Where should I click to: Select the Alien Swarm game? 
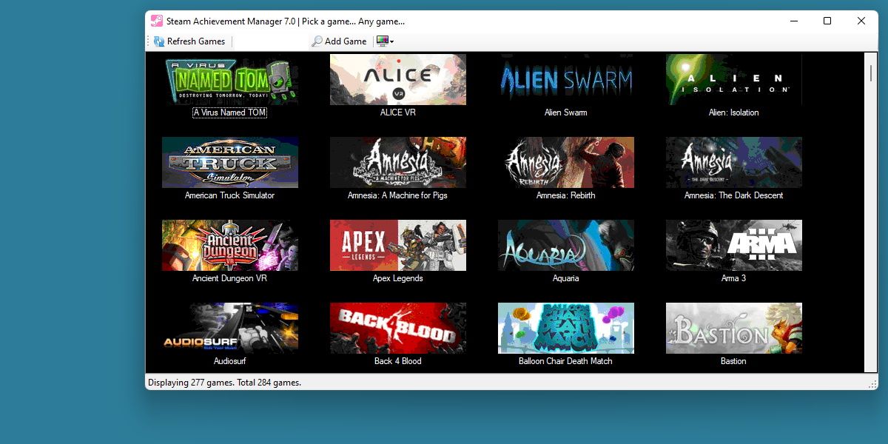565,79
